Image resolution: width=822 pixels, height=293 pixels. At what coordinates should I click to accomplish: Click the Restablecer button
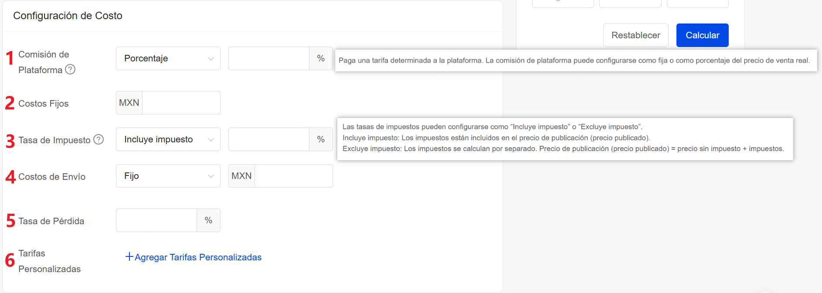pos(636,35)
